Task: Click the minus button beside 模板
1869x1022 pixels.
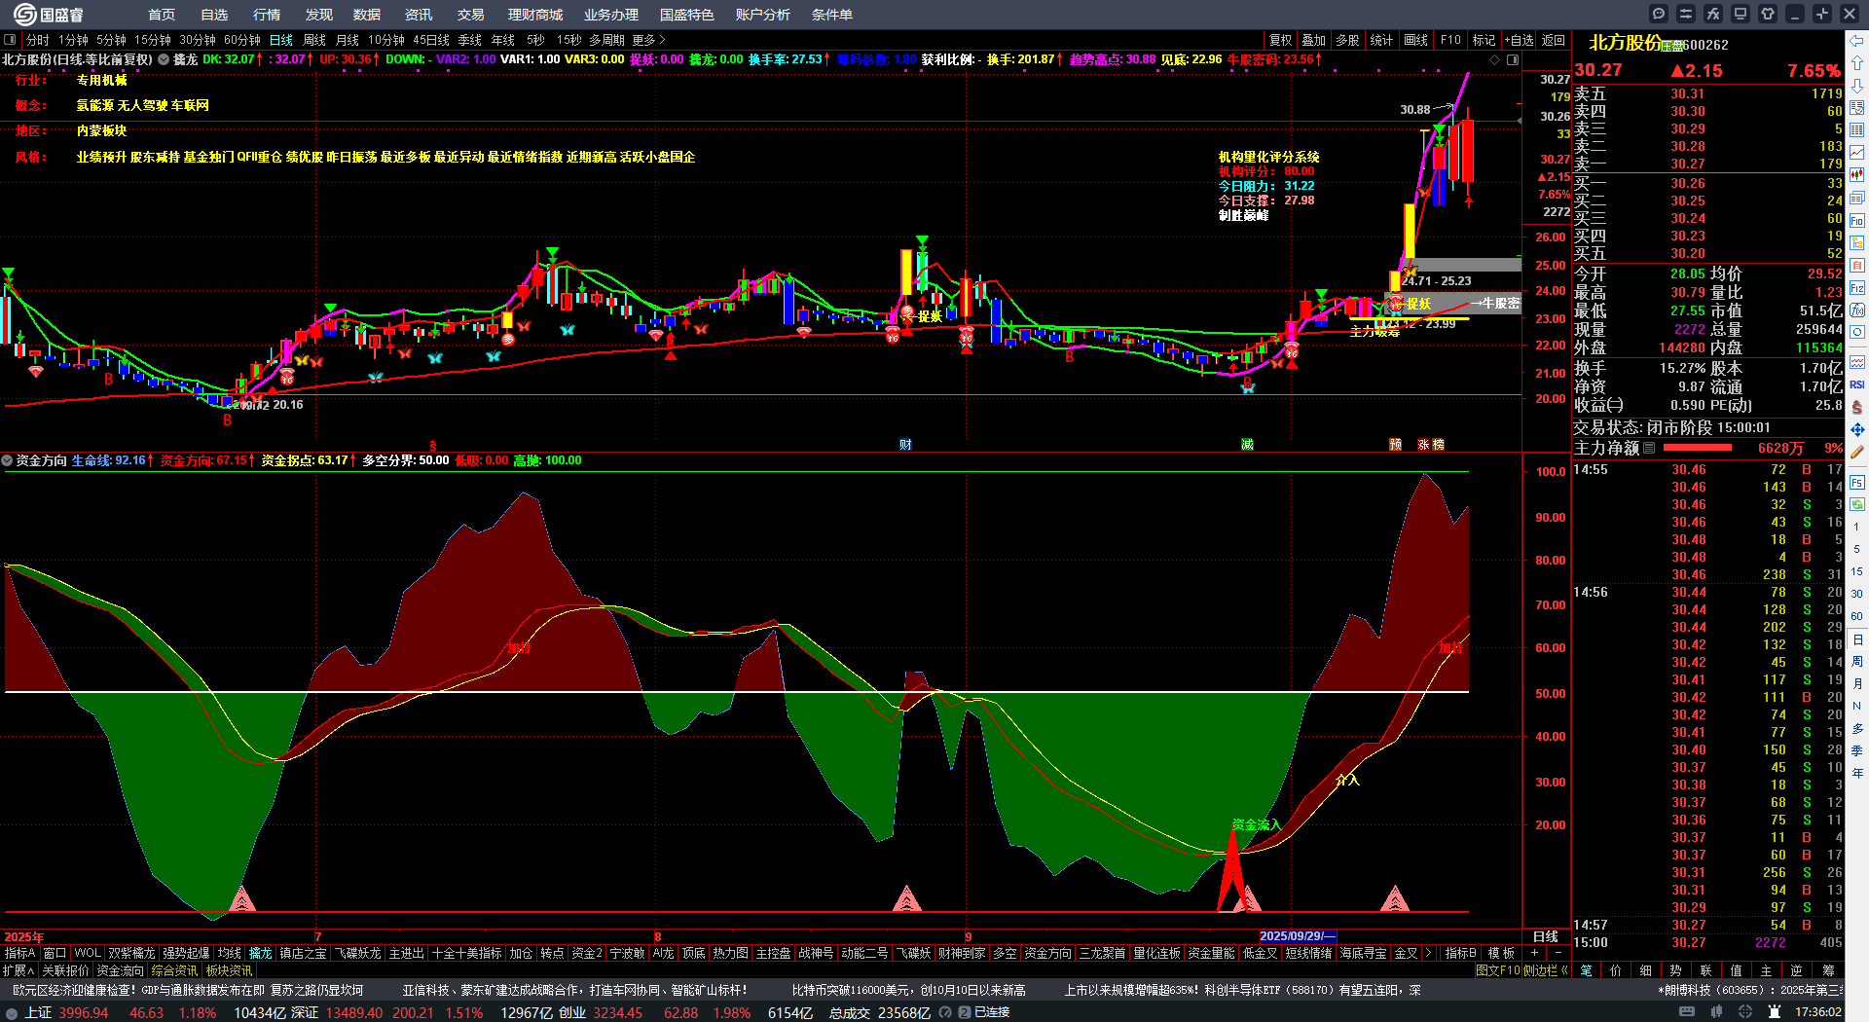Action: tap(1557, 953)
